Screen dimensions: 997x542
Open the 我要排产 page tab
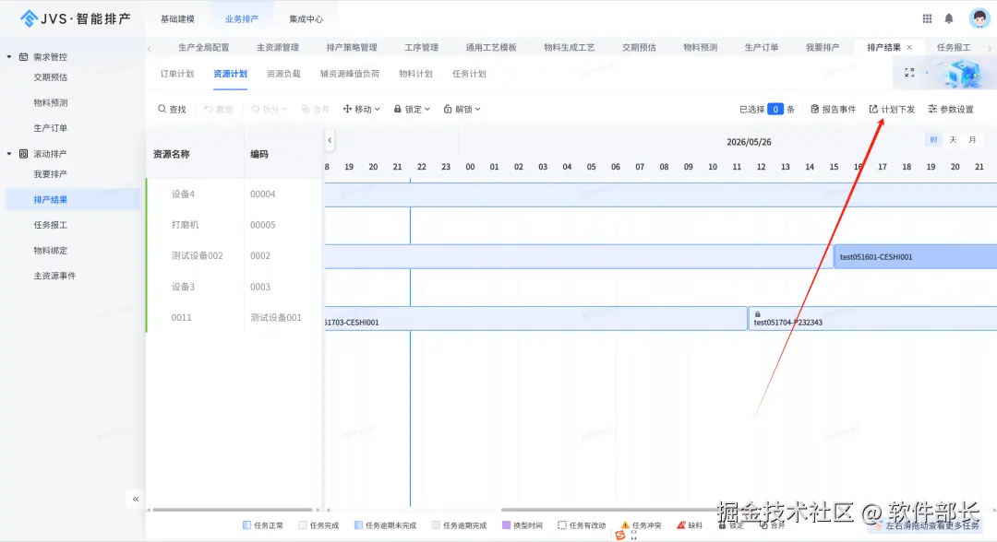pos(823,48)
